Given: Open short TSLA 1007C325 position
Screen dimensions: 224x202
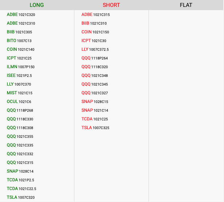Looking at the screenshot, I should 95,128.
